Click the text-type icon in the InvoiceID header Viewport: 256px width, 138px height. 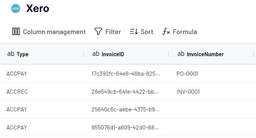coord(96,54)
